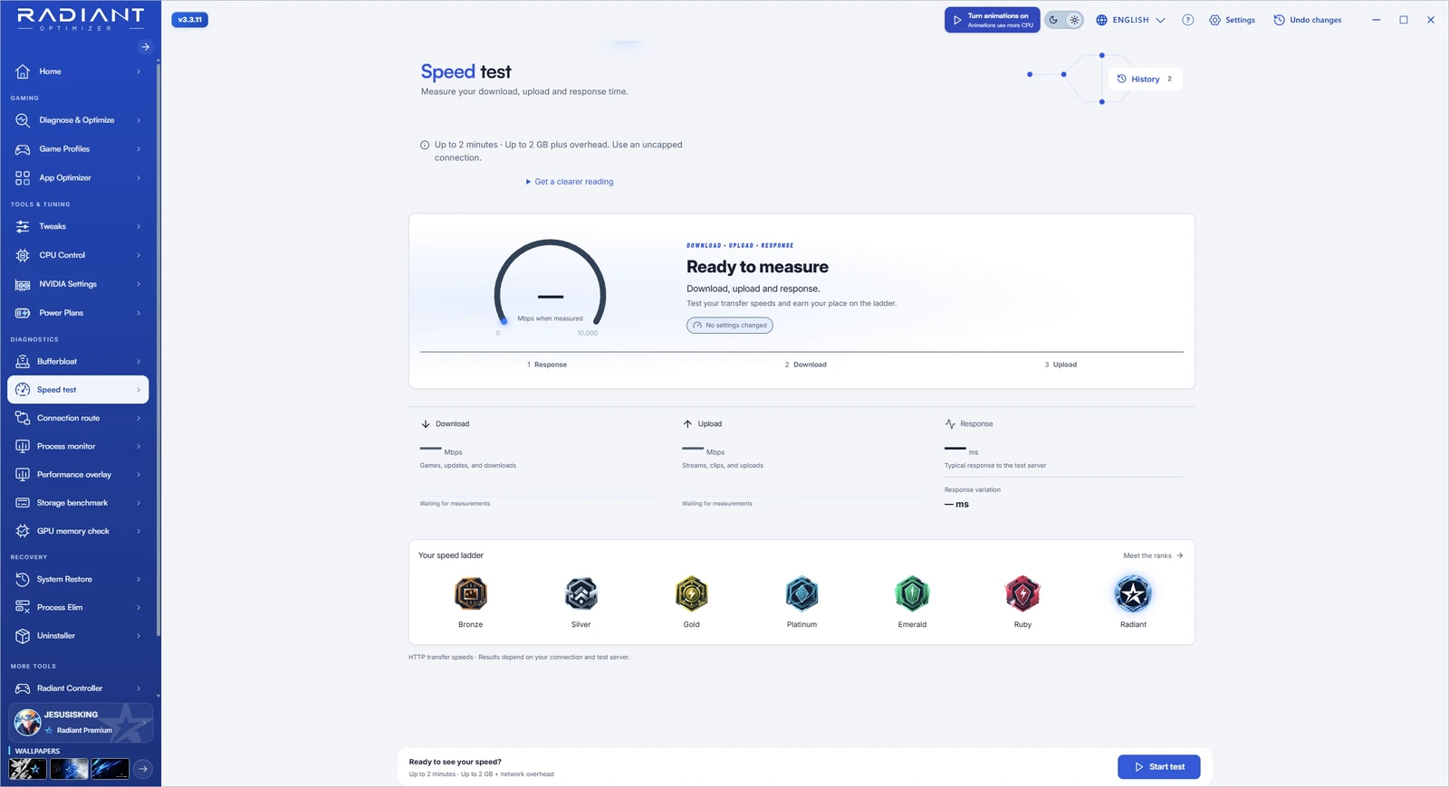Click the Diagnose & Optimize magnifier icon

pyautogui.click(x=23, y=120)
